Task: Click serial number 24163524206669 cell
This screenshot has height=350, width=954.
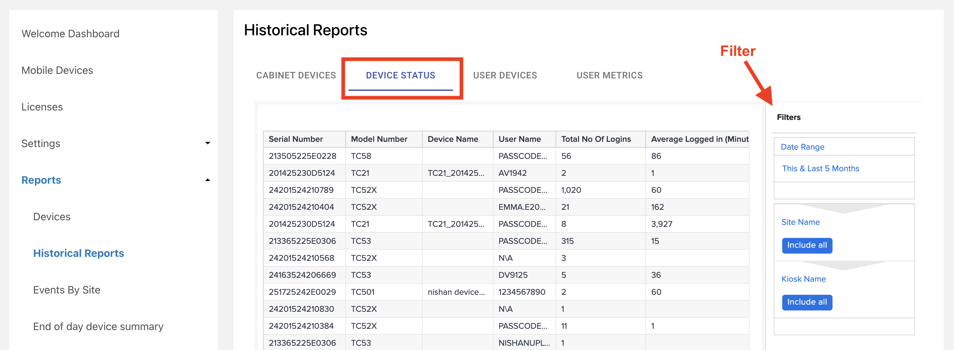Action: pyautogui.click(x=304, y=275)
